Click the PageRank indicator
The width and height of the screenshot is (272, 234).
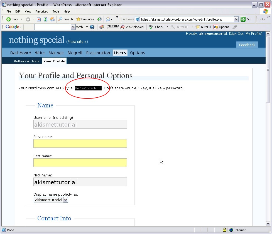point(113,27)
